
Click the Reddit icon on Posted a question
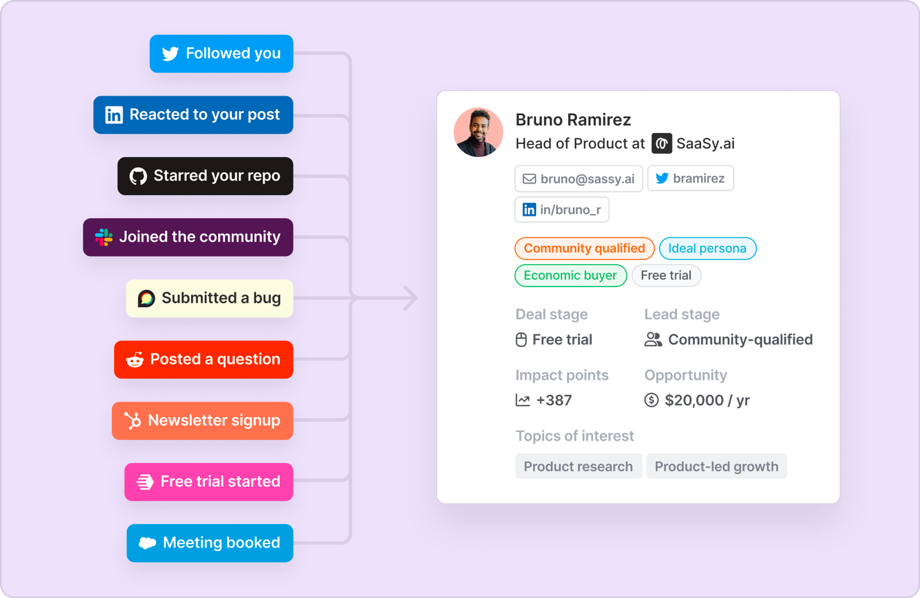click(x=135, y=360)
